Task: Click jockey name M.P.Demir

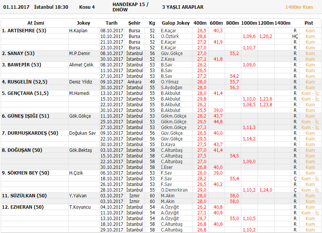Action: coord(80,54)
